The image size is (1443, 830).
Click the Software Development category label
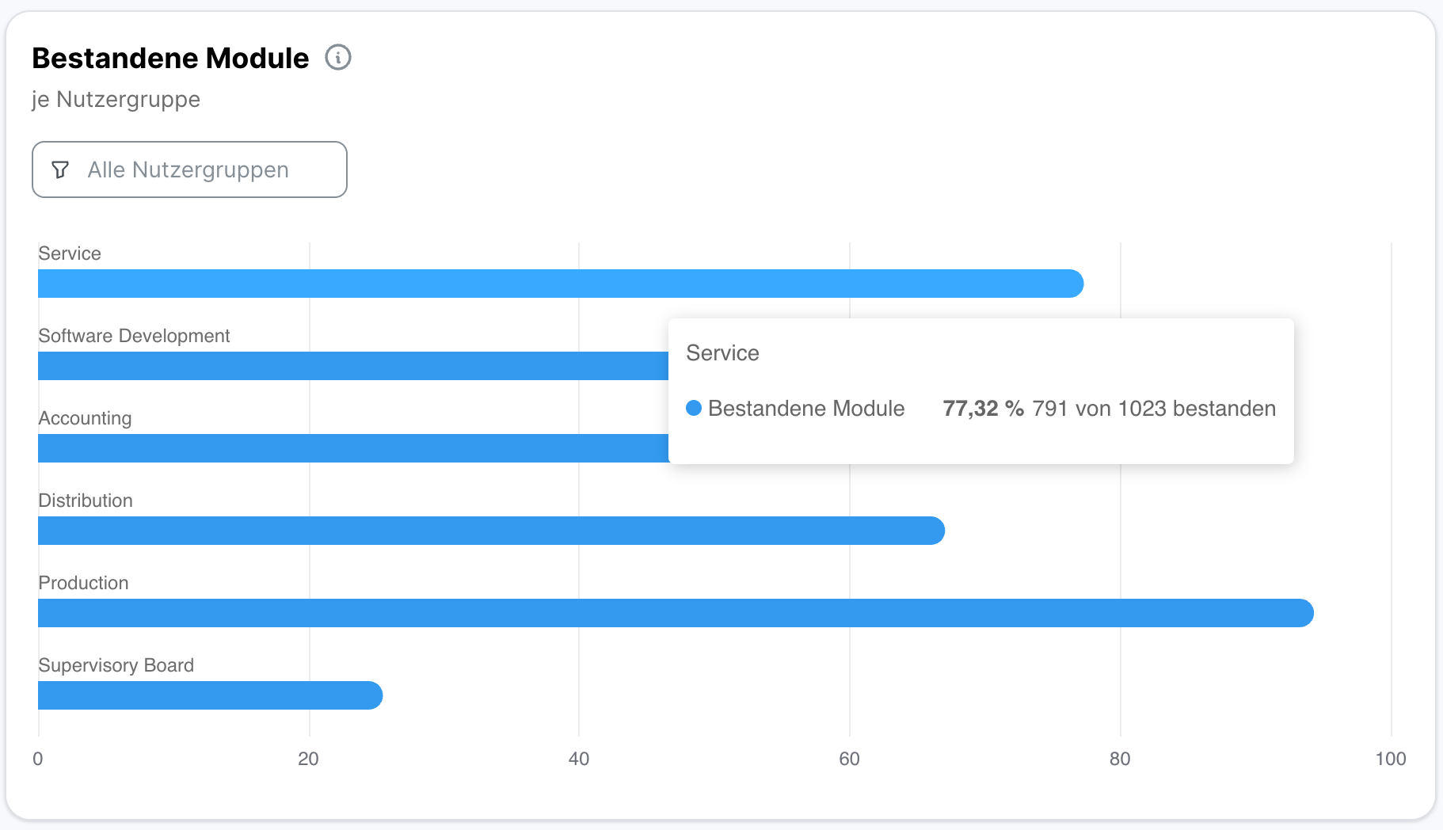(x=134, y=336)
